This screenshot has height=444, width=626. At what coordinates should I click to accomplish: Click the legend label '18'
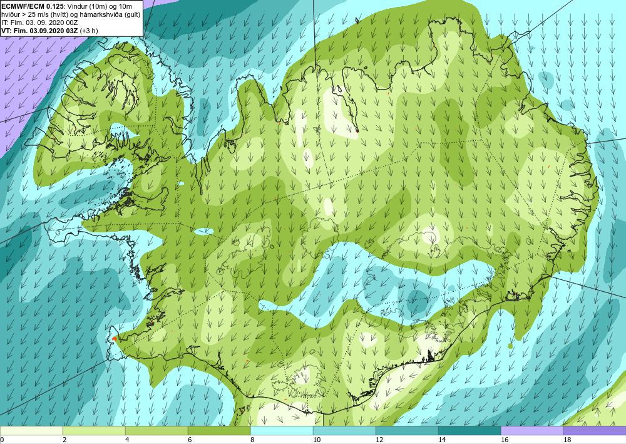pos(567,440)
